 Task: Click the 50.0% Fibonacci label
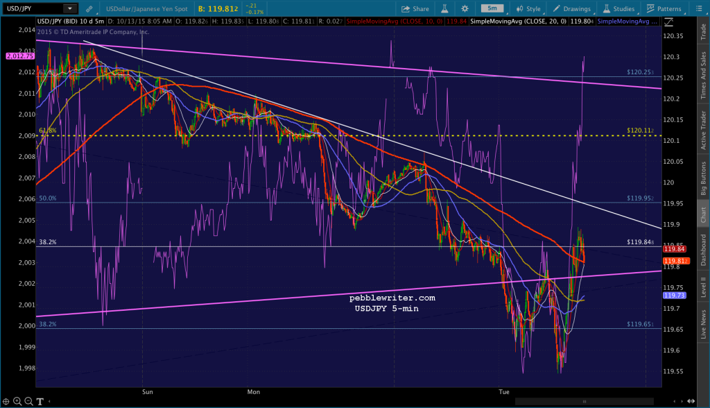(48, 198)
